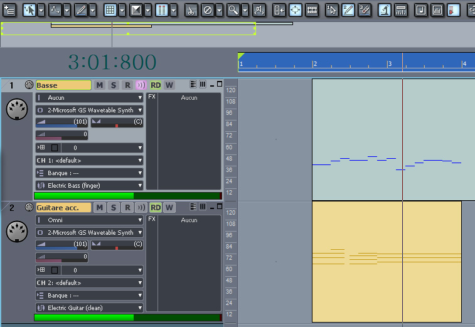The width and height of the screenshot is (475, 327).
Task: Select the Scrub speaker tool
Action: coord(259,10)
